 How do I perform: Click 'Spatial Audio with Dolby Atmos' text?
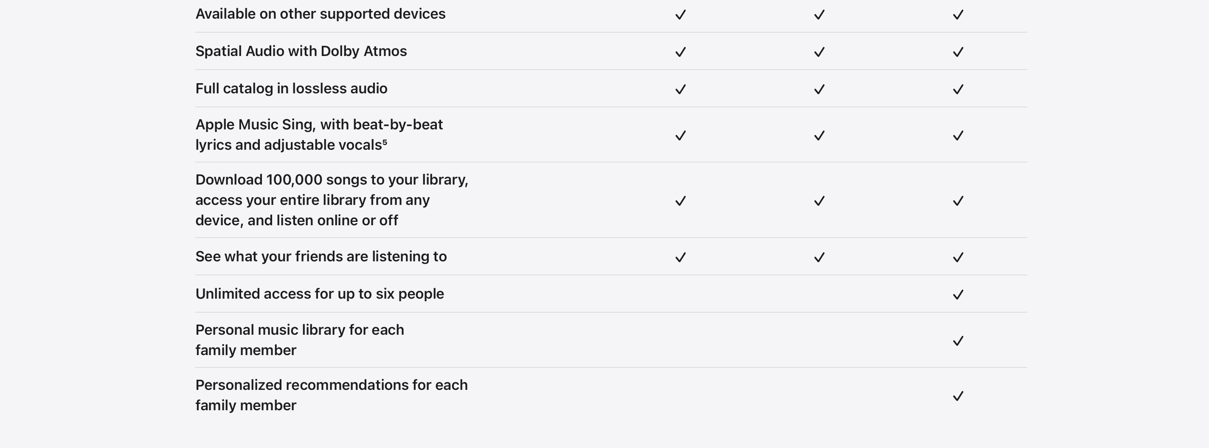[301, 51]
